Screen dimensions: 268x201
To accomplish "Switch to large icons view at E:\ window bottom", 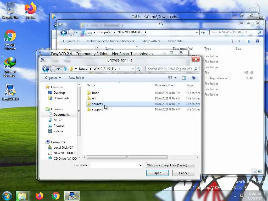I will tap(260, 171).
